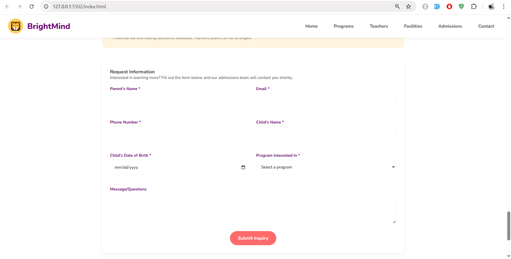Open the Admissions nav item

450,26
